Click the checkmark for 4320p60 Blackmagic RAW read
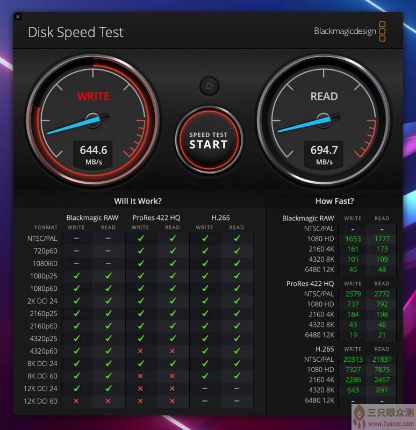 (109, 350)
